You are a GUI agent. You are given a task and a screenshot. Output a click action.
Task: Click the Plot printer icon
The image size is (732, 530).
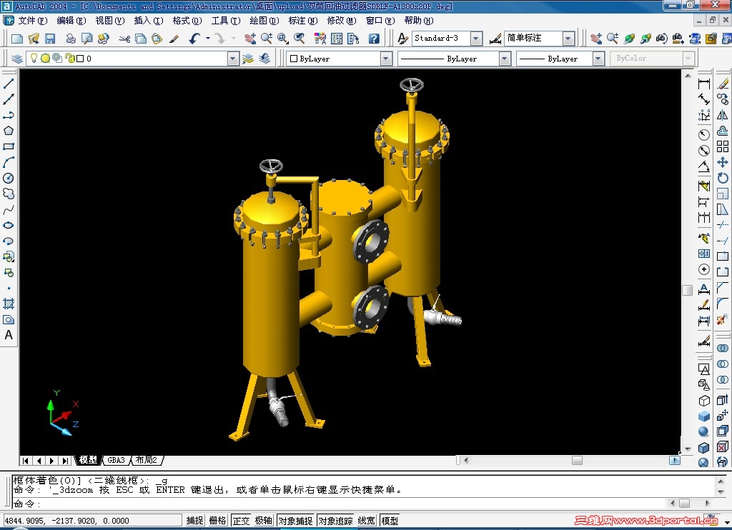[71, 39]
